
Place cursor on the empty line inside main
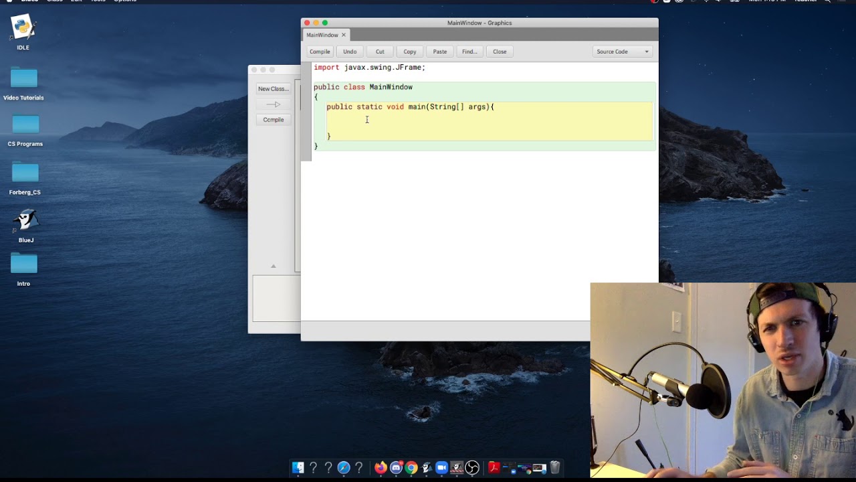pyautogui.click(x=488, y=121)
